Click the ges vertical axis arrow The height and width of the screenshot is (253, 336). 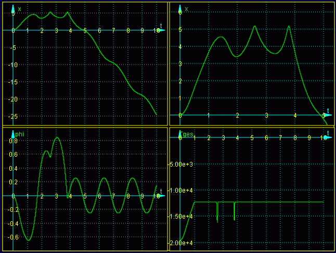pos(180,134)
